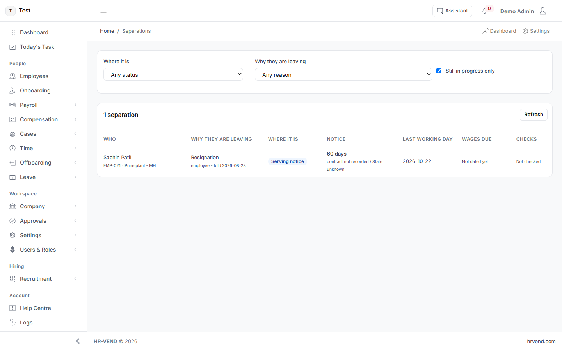
Task: Click the Compensation list icon
Action: [12, 119]
